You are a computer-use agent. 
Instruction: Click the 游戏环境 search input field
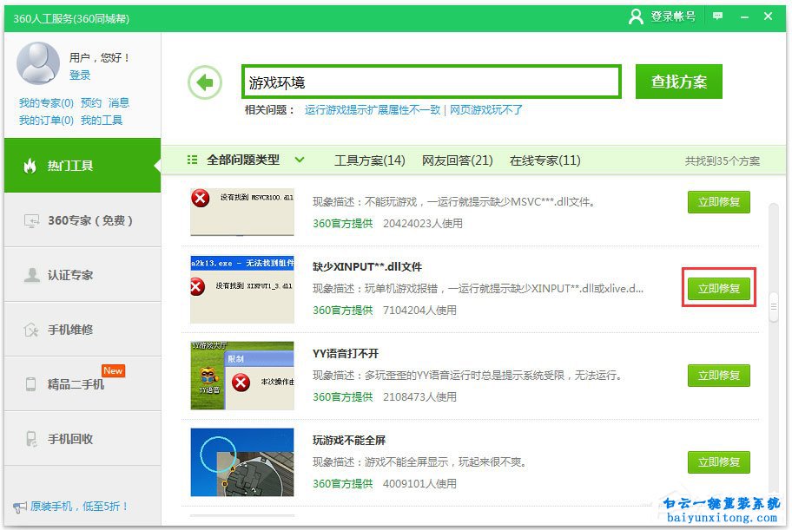[432, 81]
